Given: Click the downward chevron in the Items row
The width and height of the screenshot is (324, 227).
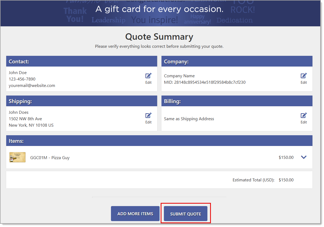Looking at the screenshot, I should pos(304,157).
